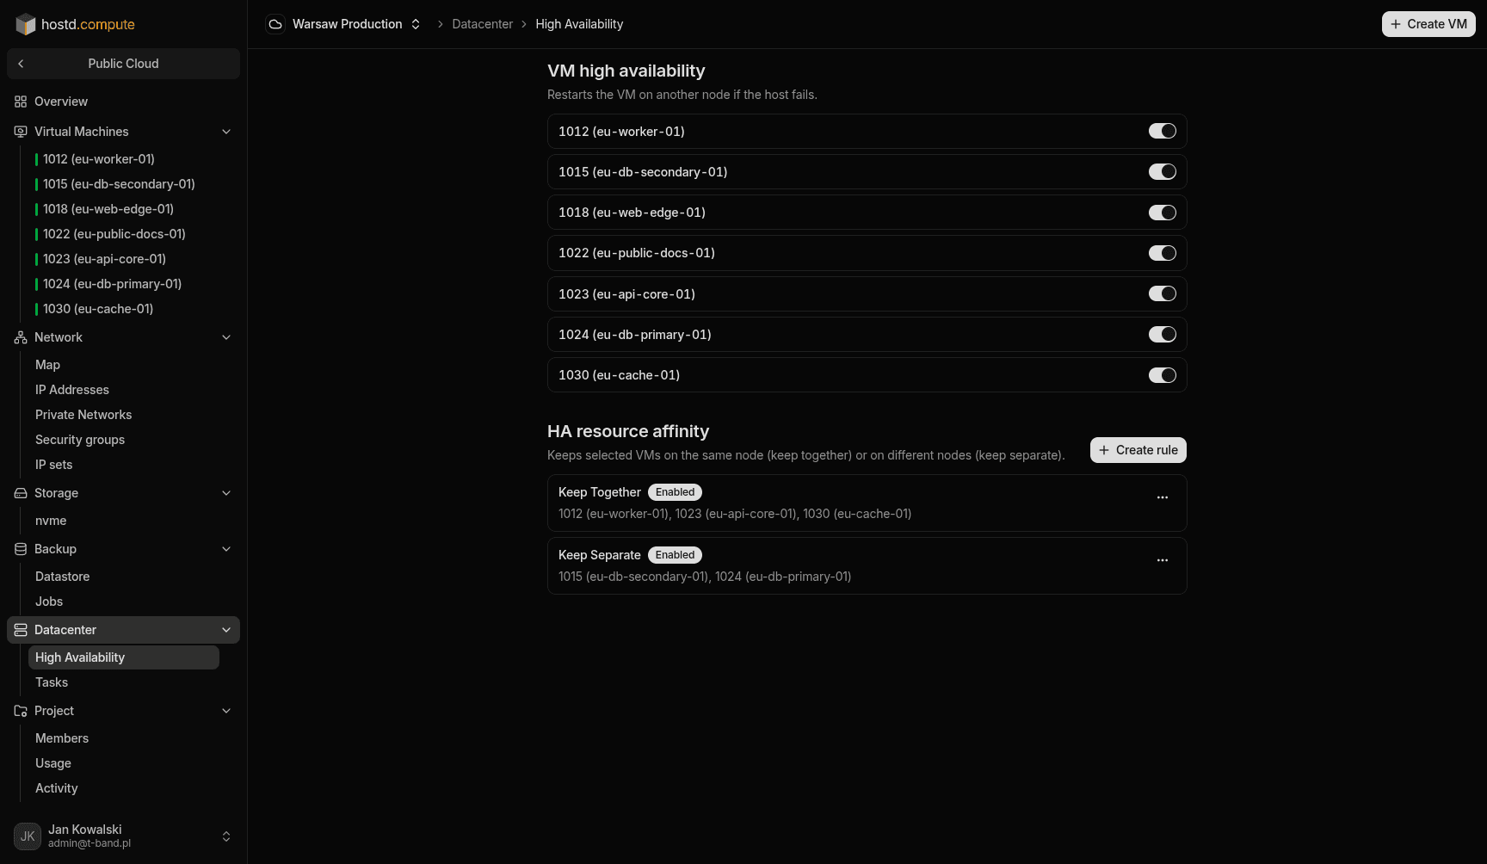Open the Keep Separate rule options menu
Image resolution: width=1487 pixels, height=864 pixels.
pyautogui.click(x=1163, y=560)
